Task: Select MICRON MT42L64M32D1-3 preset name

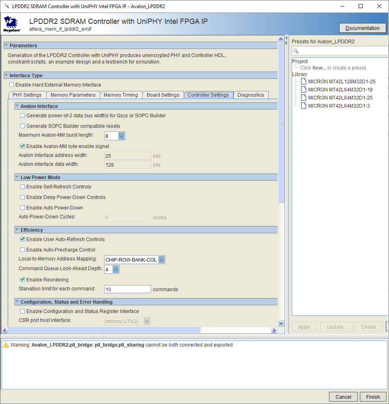Action: pos(339,106)
